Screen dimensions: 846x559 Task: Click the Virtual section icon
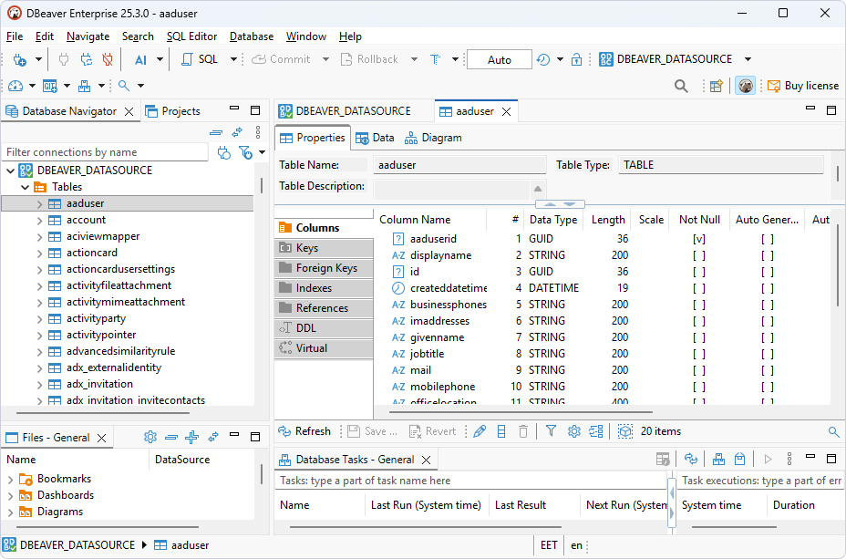pos(310,347)
